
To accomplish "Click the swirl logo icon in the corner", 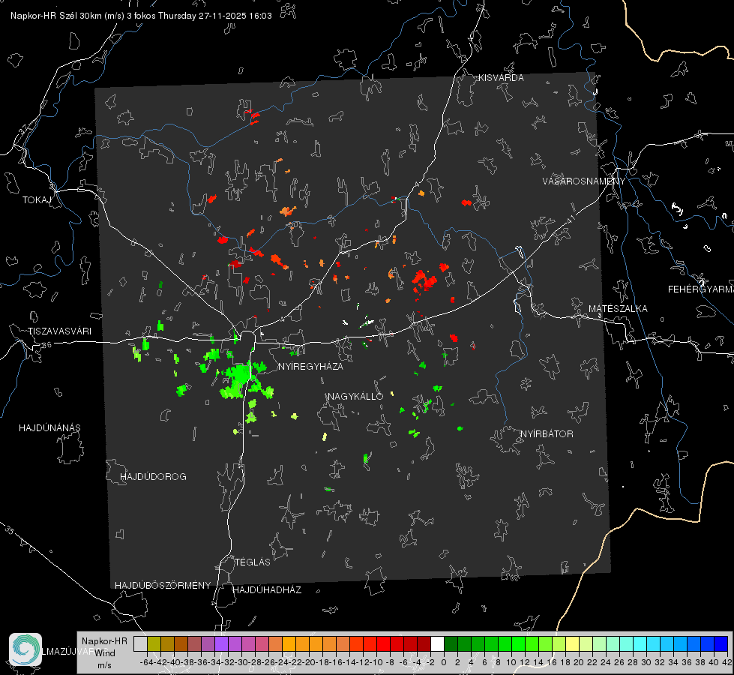I will click(25, 649).
